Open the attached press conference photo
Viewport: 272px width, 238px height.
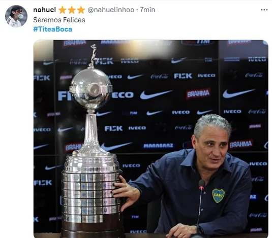click(151, 139)
